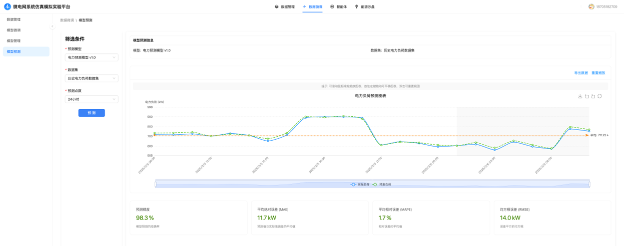Expand the 数据集 dropdown
Image resolution: width=624 pixels, height=246 pixels.
pos(92,78)
